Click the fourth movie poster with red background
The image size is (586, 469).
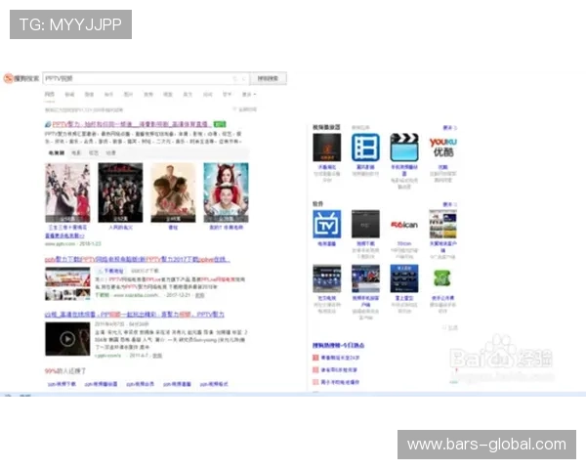(x=226, y=192)
